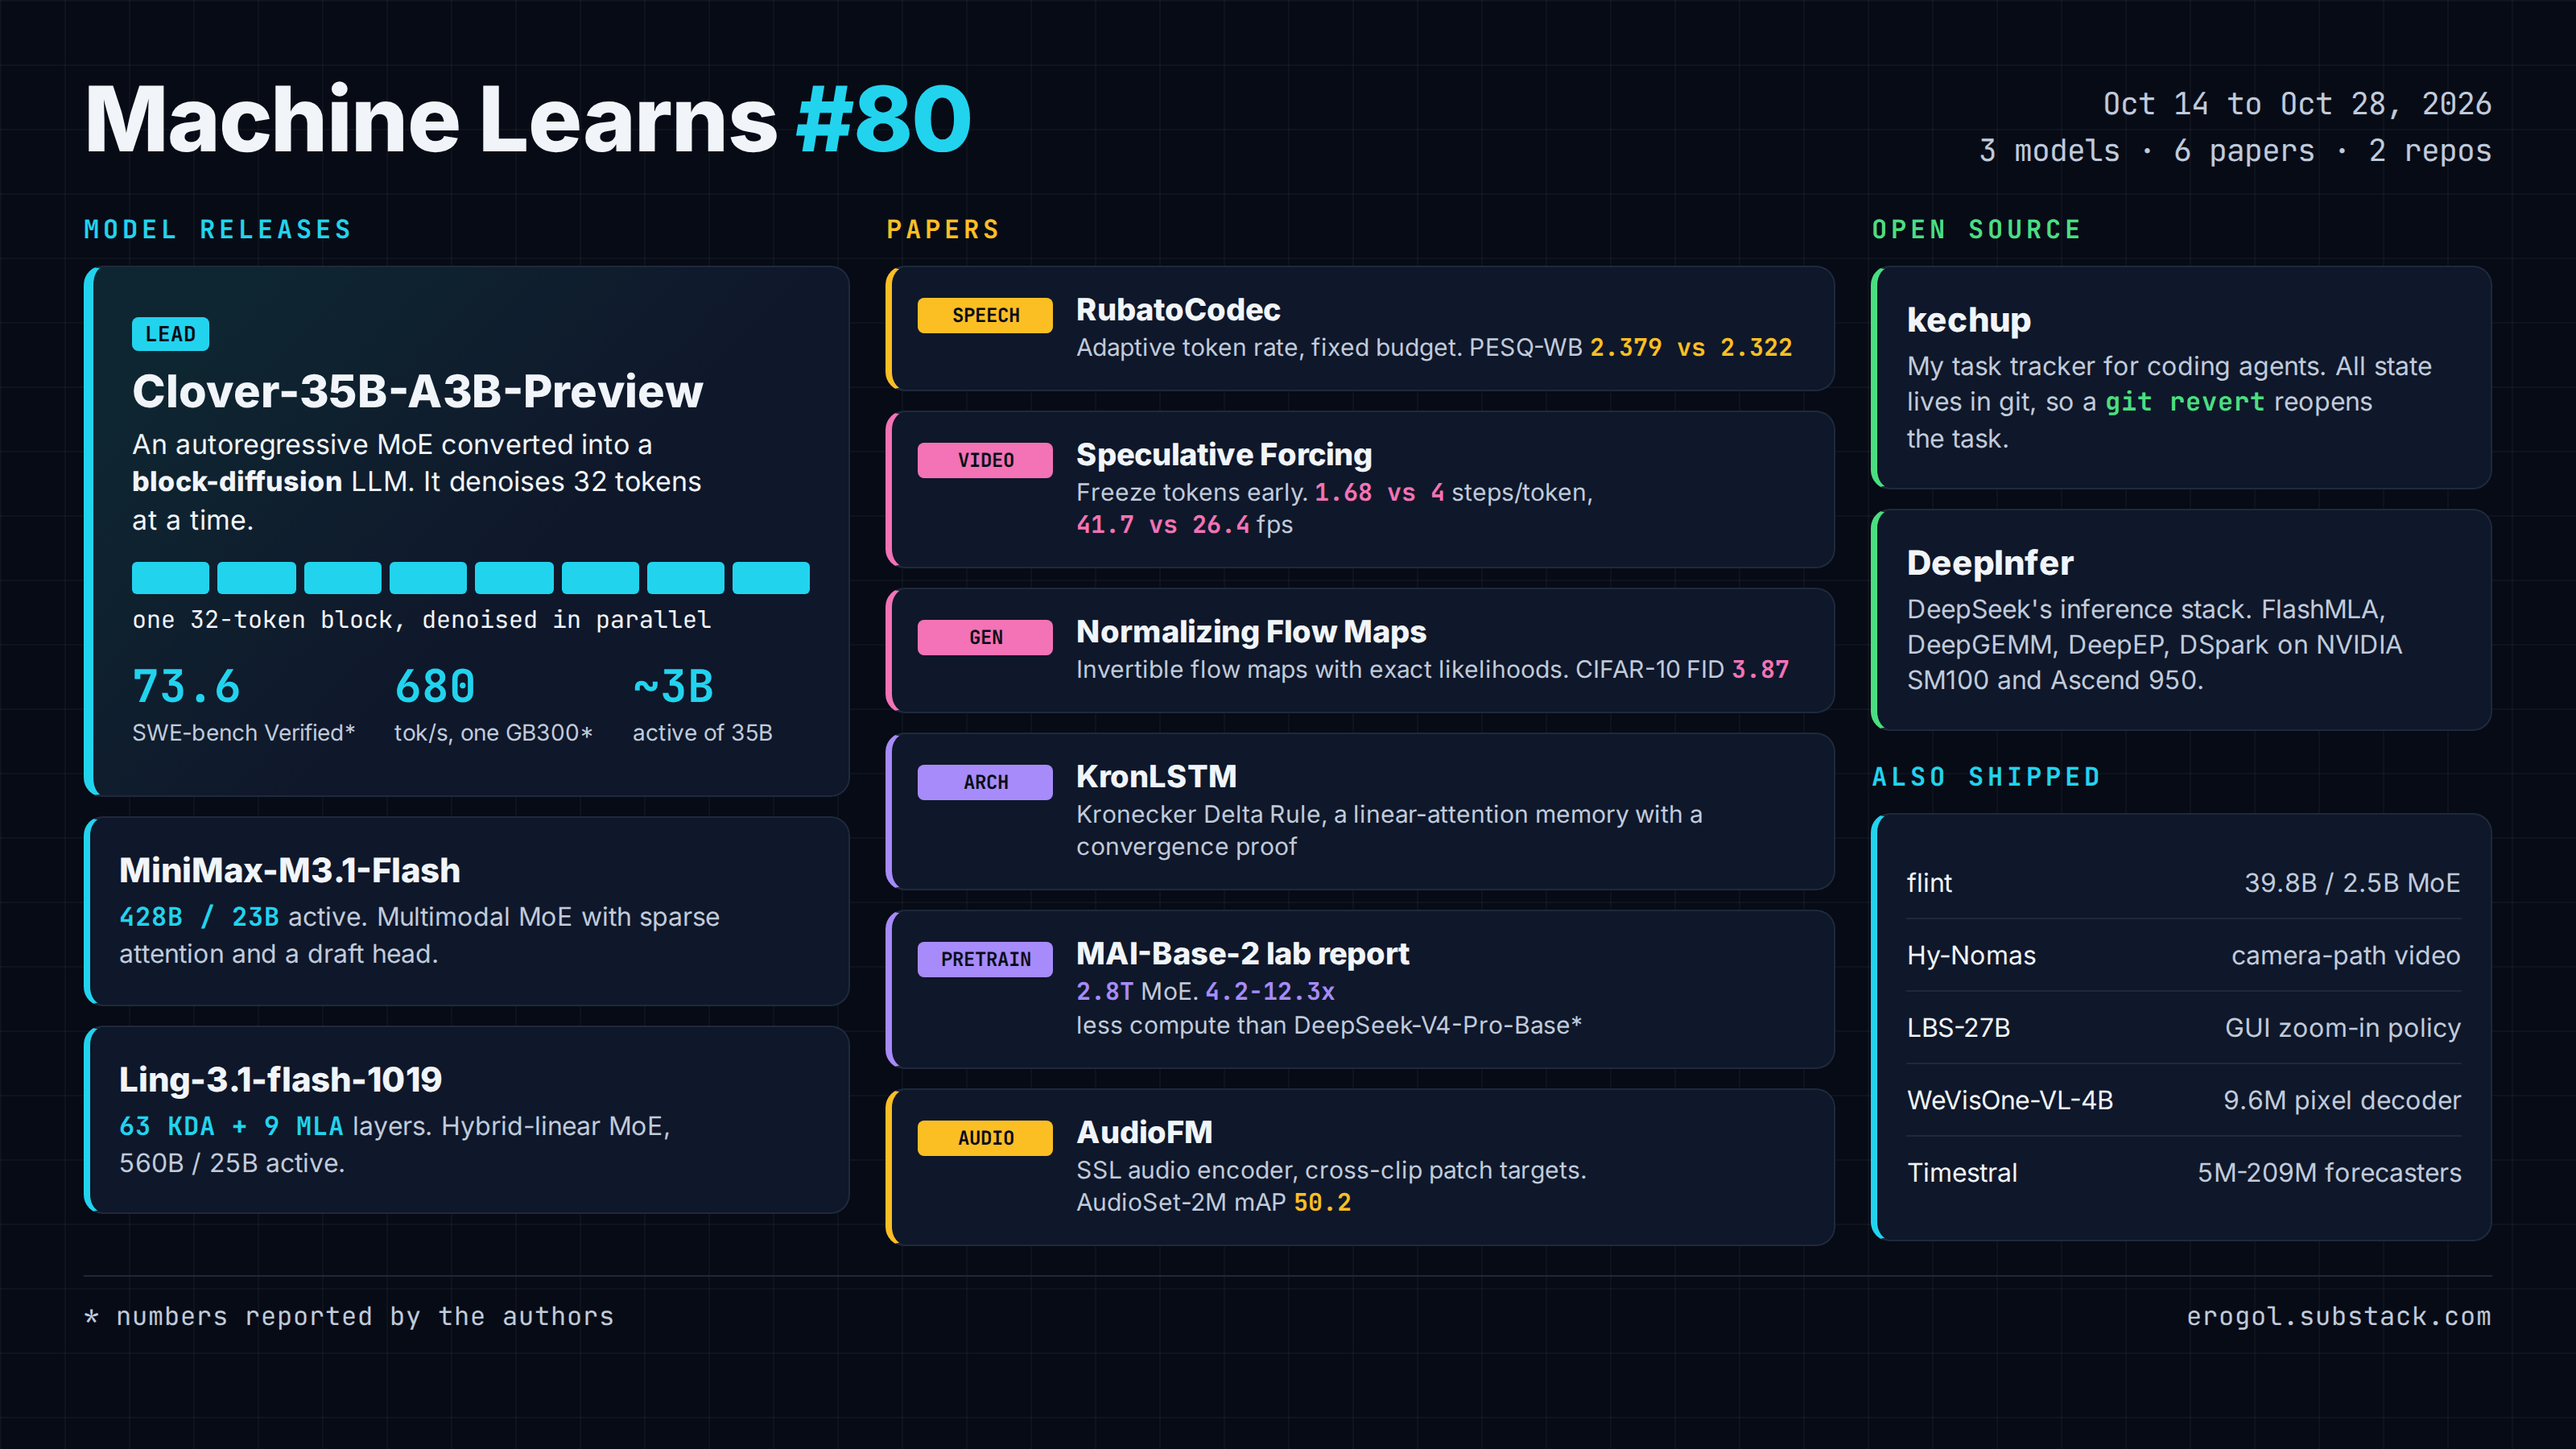
Task: Click the ~3B active figure
Action: tap(673, 687)
